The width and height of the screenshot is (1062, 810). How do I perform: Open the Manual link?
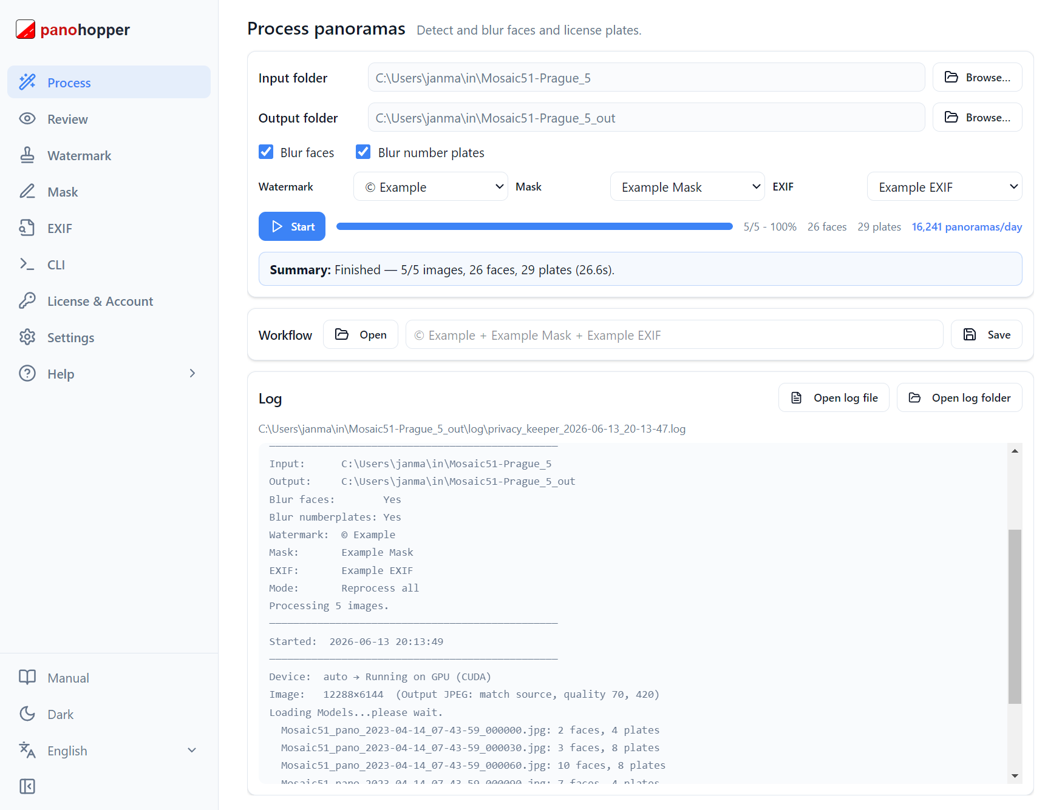[109, 678]
